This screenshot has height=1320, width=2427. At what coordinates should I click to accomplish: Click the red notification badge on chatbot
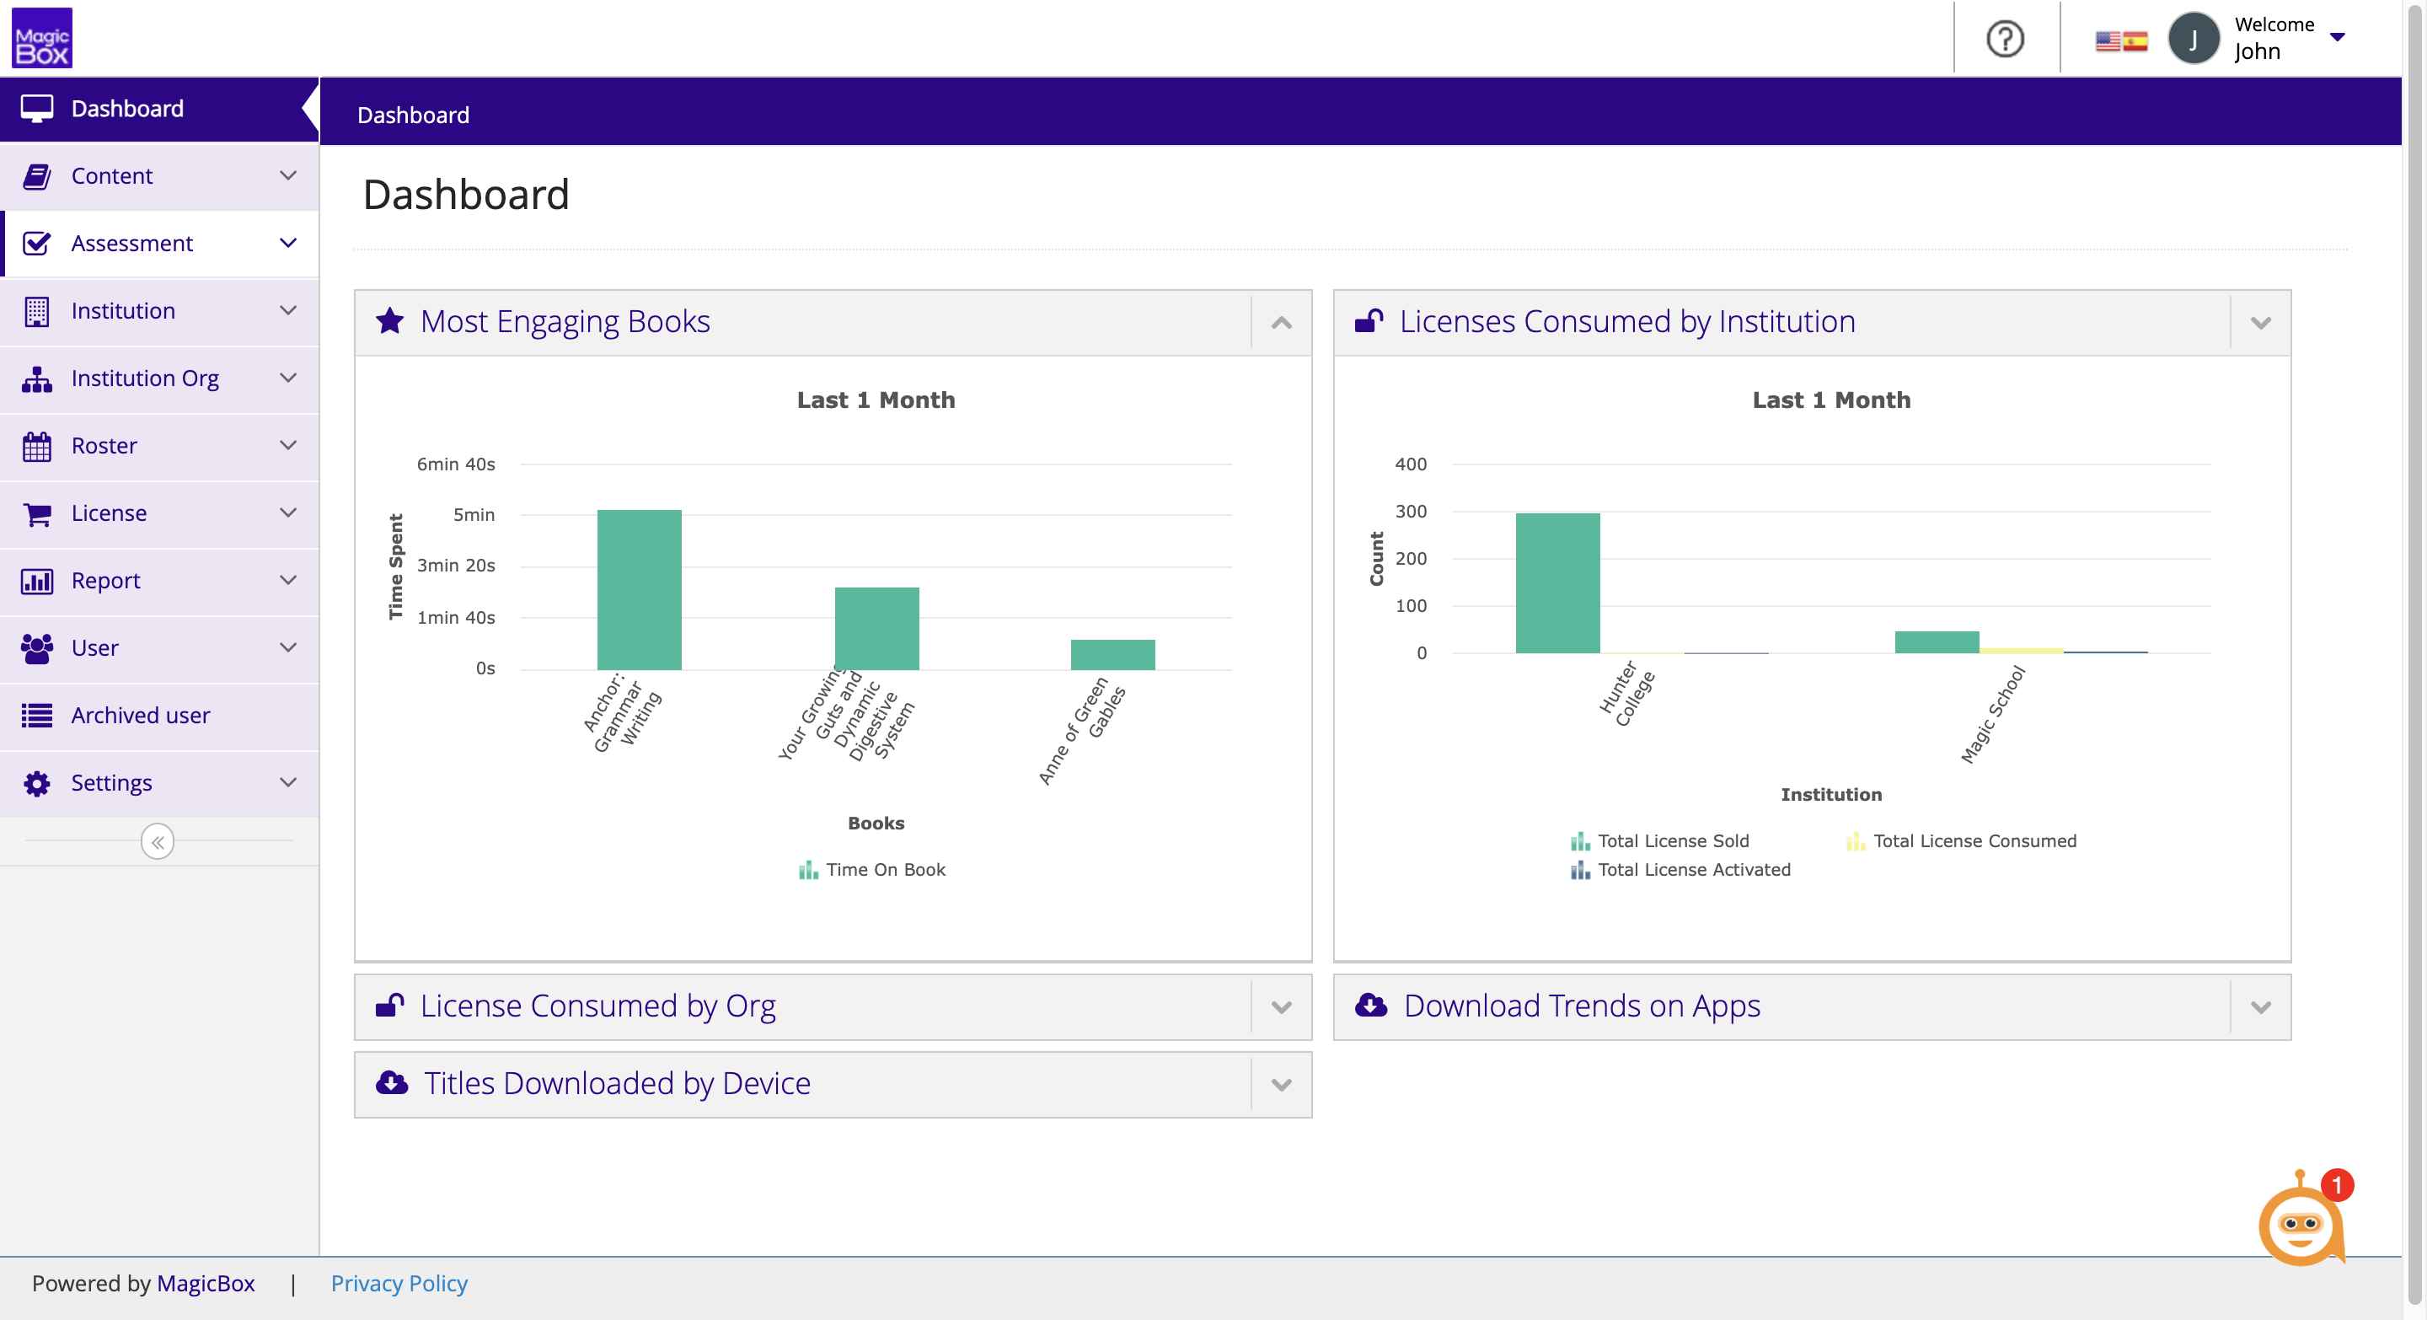point(2337,1185)
